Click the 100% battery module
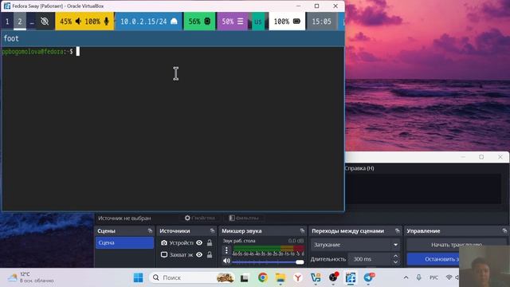 point(287,22)
